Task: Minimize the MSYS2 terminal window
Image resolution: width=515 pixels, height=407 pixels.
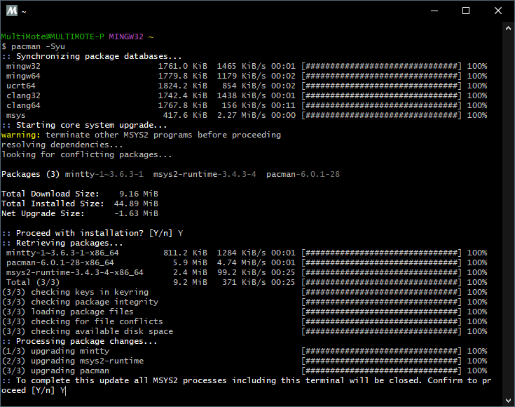Action: pos(434,11)
